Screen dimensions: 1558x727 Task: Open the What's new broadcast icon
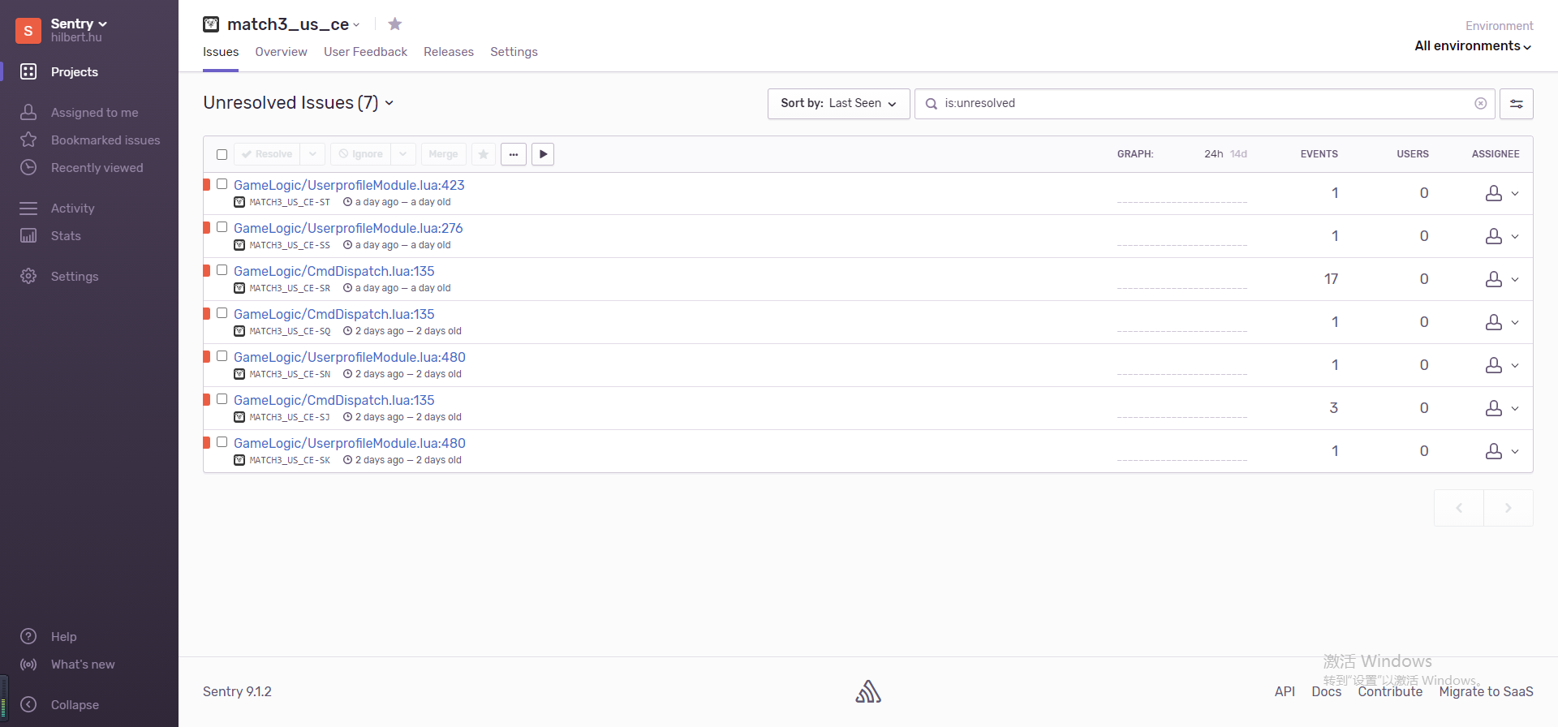coord(28,664)
